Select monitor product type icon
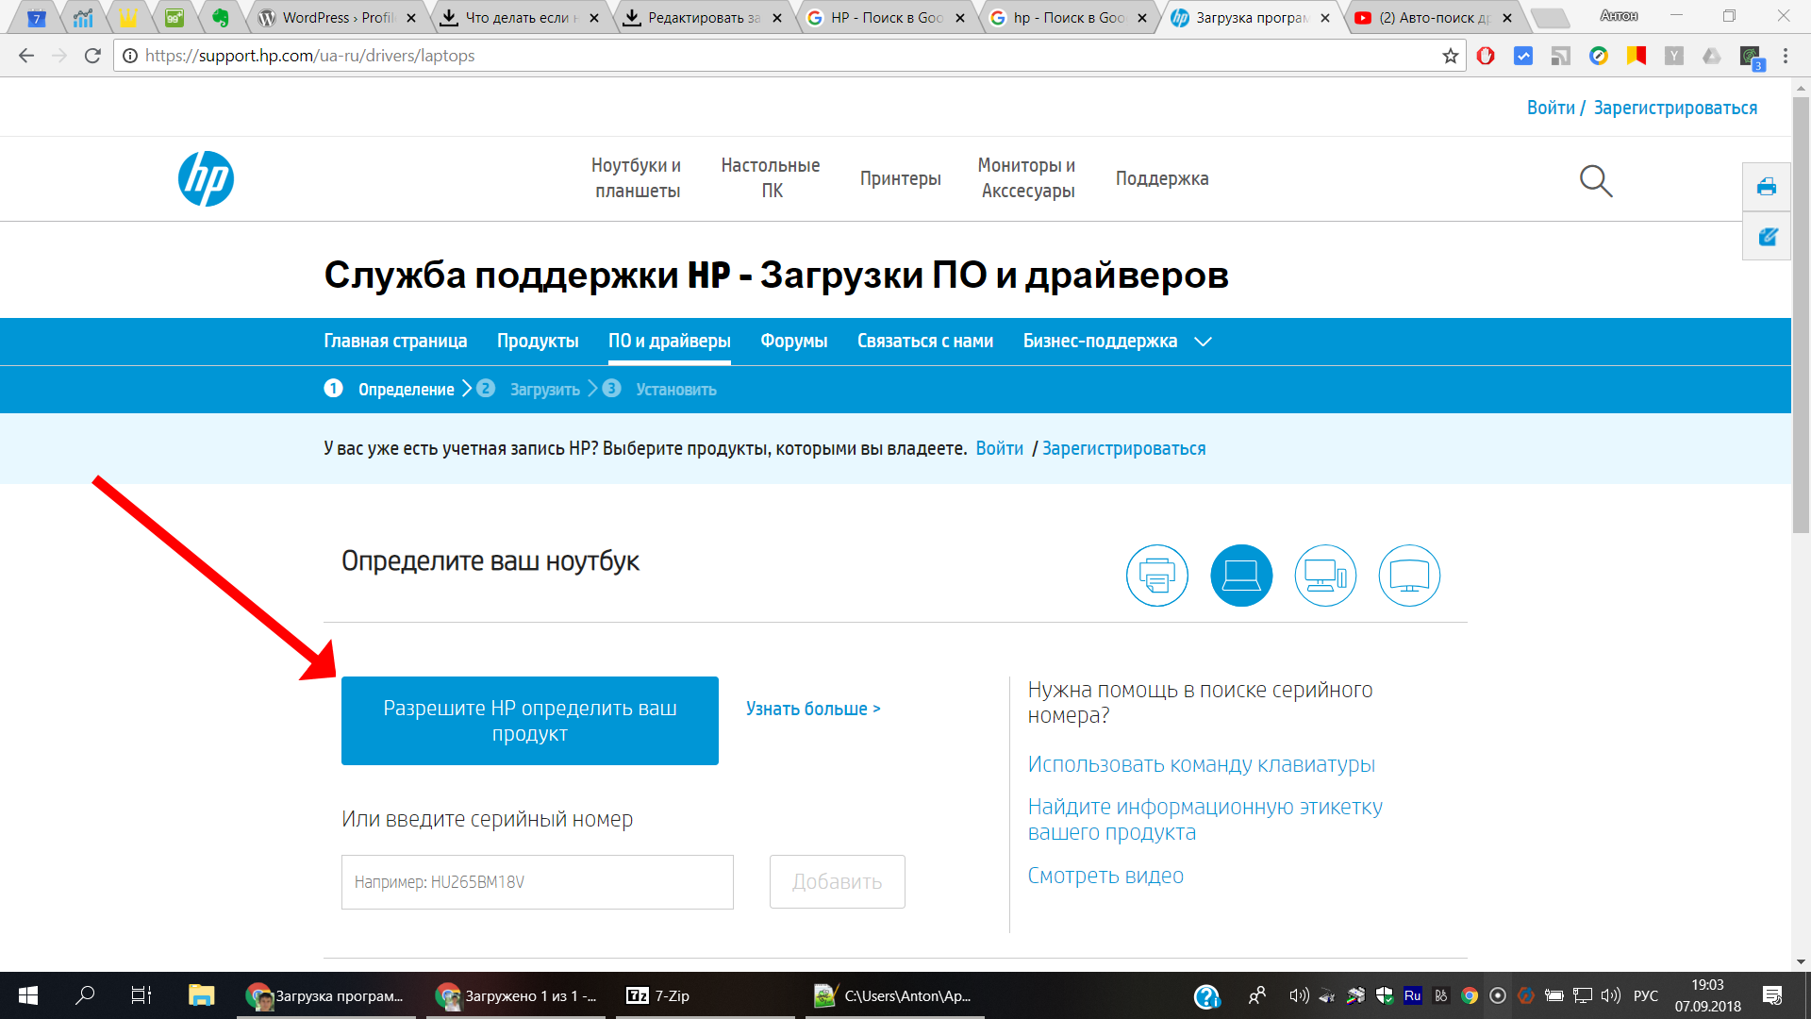Viewport: 1811px width, 1019px height. click(x=1409, y=576)
